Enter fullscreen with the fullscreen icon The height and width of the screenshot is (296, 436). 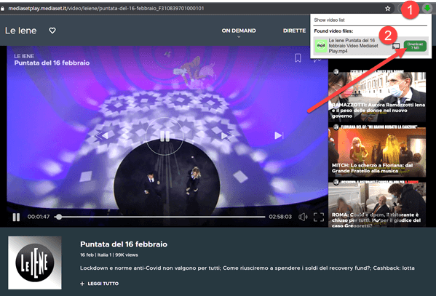[319, 217]
